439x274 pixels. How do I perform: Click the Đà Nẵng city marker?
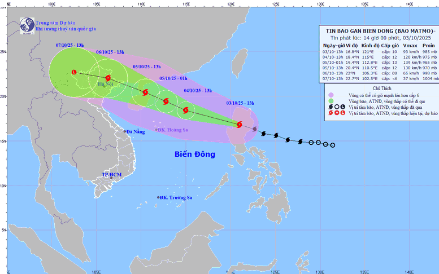(x=125, y=131)
